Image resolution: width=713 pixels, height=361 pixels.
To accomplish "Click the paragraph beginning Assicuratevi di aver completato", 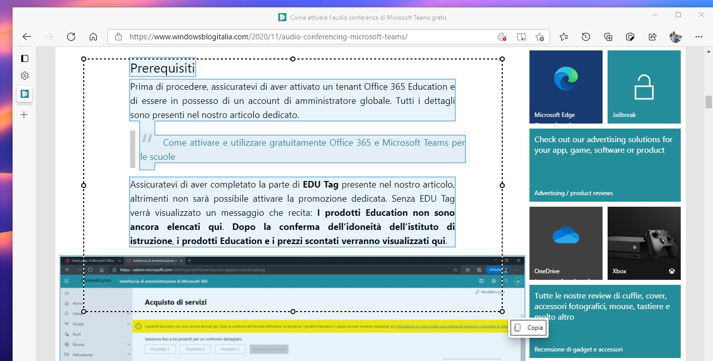I will point(292,212).
